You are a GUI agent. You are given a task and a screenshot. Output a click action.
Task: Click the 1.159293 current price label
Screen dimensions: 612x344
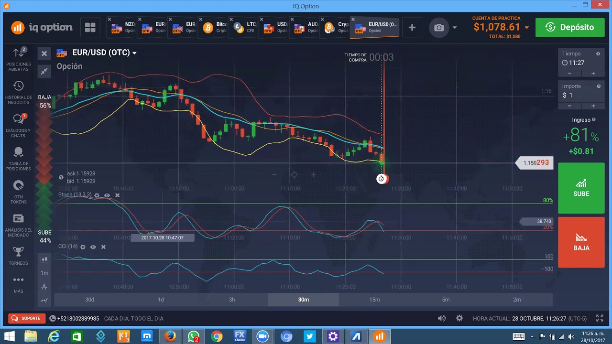coord(535,163)
